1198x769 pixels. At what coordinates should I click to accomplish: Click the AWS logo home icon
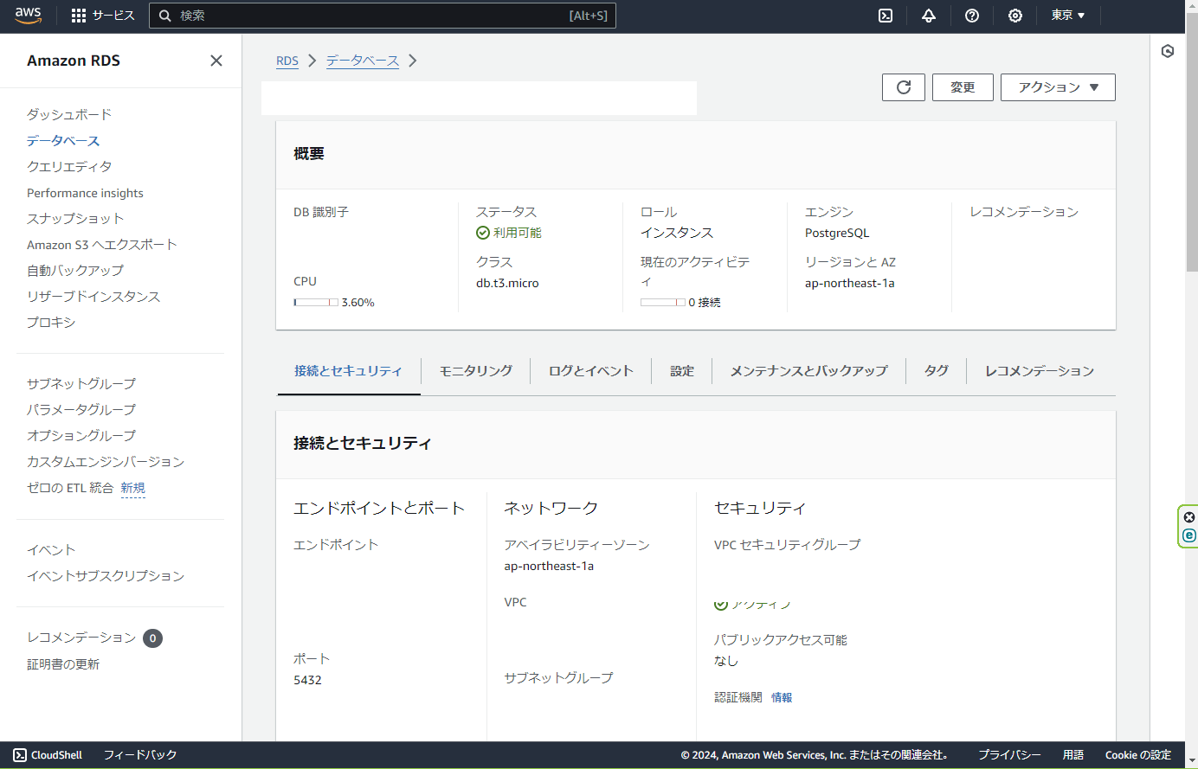pyautogui.click(x=28, y=16)
